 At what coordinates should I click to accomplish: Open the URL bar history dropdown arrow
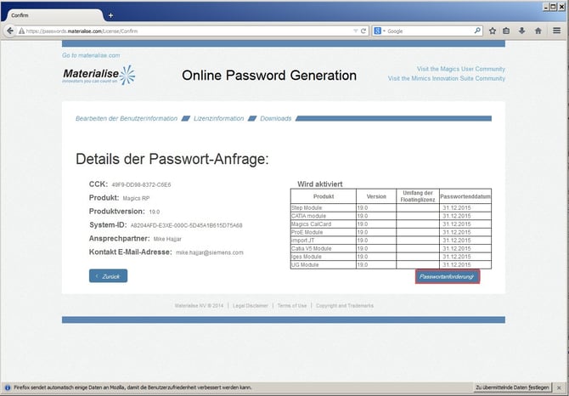tap(355, 31)
